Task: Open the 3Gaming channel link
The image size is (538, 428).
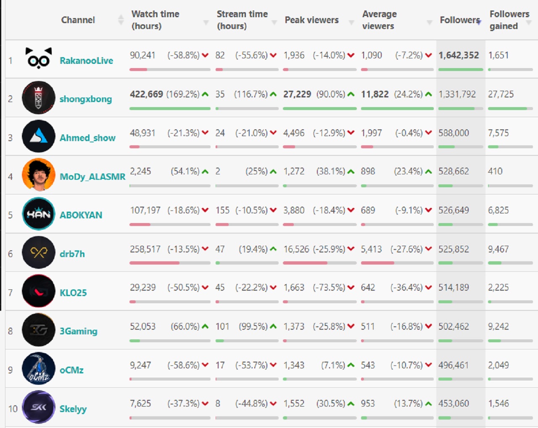Action: tap(79, 331)
